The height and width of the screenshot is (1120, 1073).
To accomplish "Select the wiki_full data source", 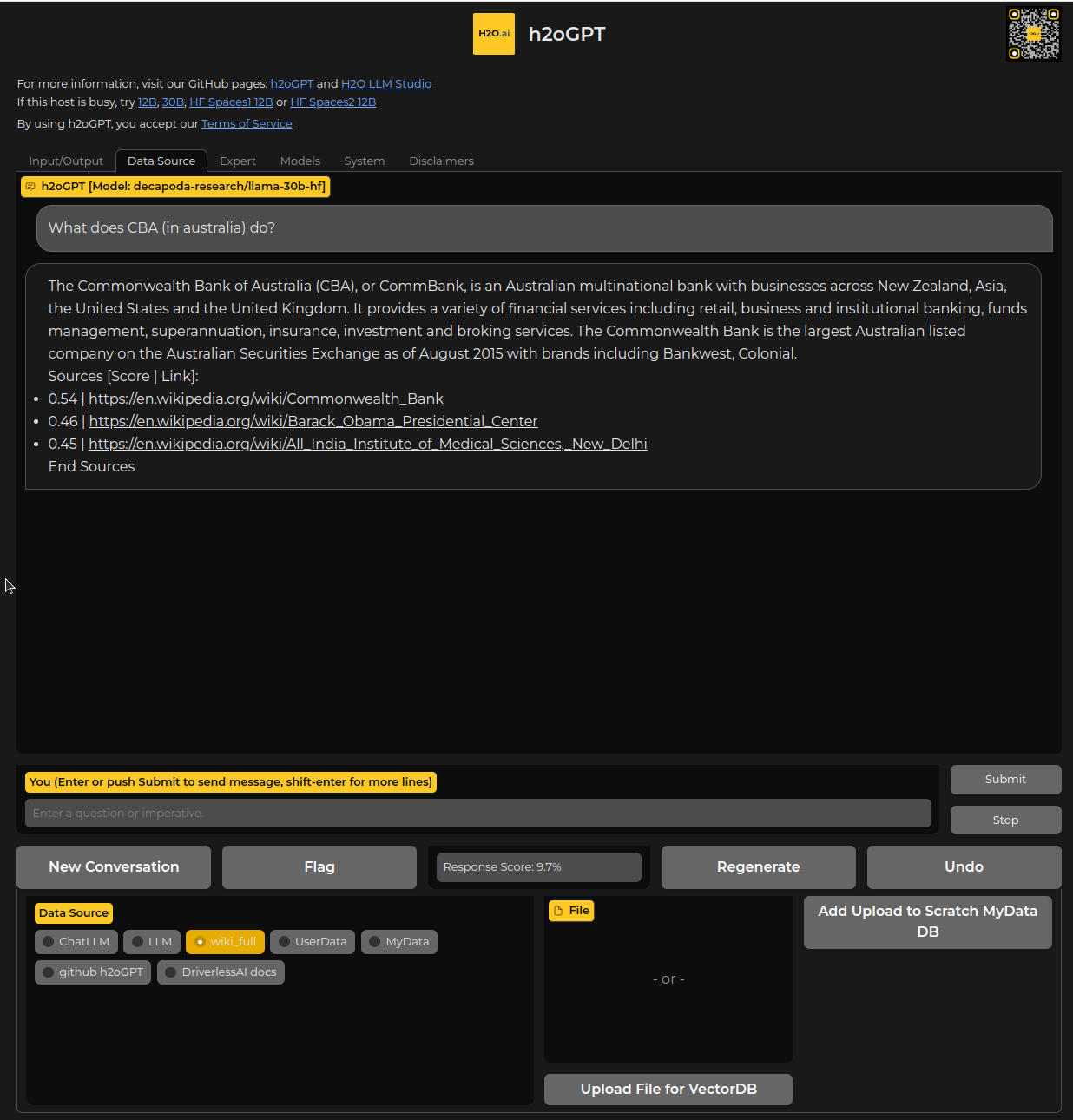I will (225, 941).
